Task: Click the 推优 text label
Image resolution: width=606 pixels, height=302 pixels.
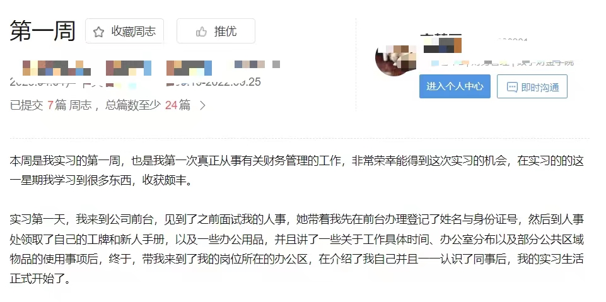Action: tap(225, 32)
